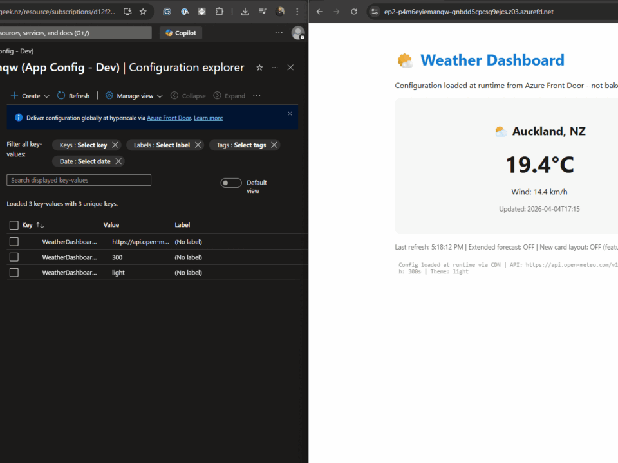Sort the Key column using sort arrows
The height and width of the screenshot is (463, 618).
click(40, 225)
